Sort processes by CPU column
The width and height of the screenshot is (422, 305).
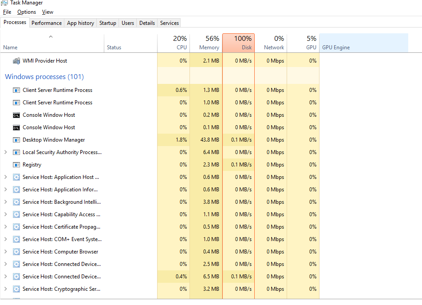click(x=174, y=43)
